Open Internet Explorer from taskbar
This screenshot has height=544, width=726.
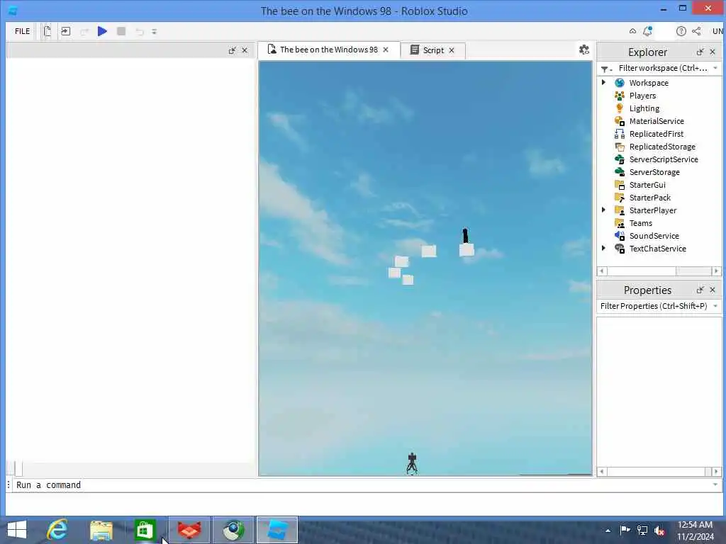point(57,530)
